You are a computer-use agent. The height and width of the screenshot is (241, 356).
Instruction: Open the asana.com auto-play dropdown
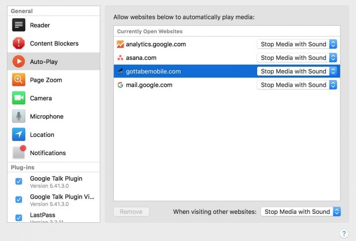pyautogui.click(x=297, y=58)
